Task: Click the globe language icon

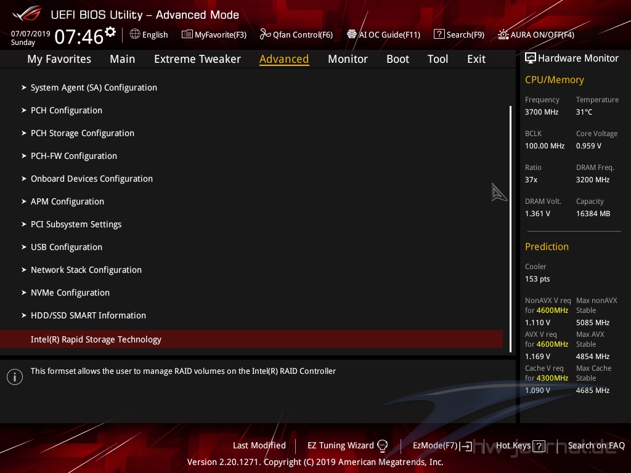Action: [135, 34]
